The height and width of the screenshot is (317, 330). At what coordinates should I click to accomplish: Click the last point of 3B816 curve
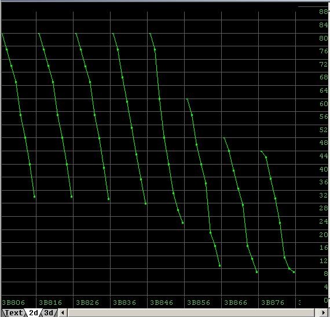[x=72, y=196]
